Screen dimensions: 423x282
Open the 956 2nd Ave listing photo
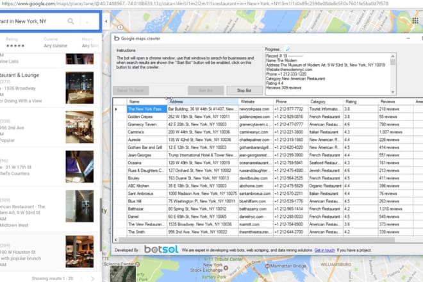(x=79, y=127)
